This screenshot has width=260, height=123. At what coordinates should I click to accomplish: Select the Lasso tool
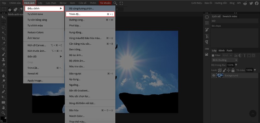(4, 28)
